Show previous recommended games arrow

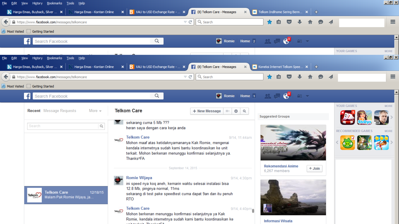(337, 142)
